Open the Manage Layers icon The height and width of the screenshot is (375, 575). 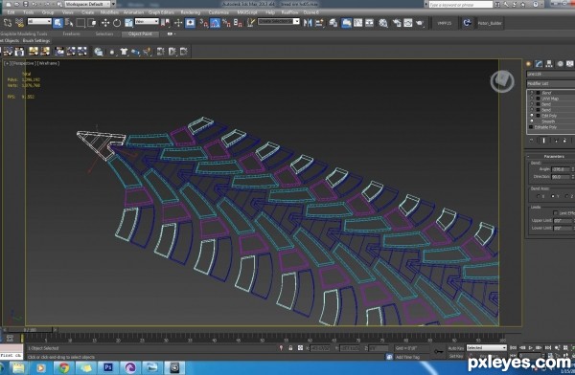(333, 23)
